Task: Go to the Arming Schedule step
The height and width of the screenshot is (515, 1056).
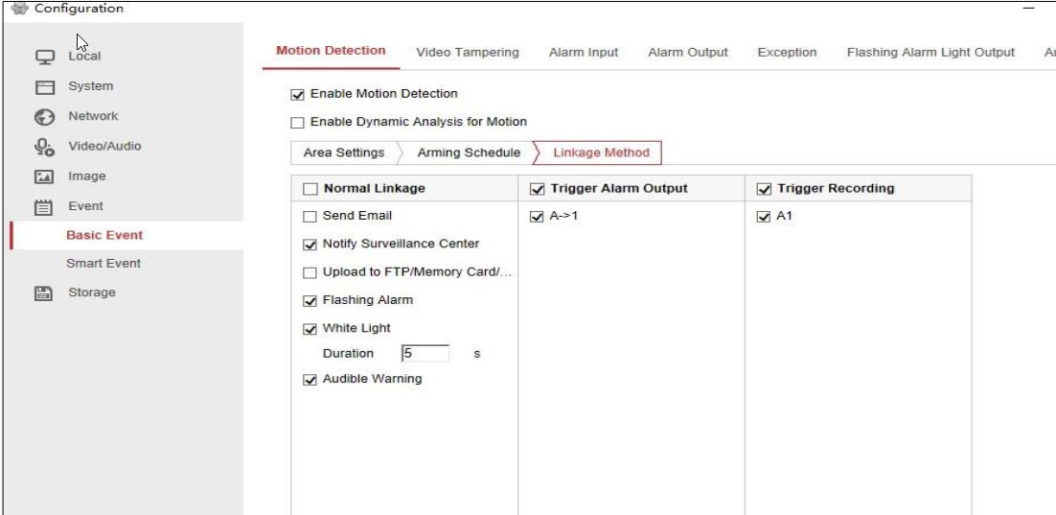Action: tap(469, 153)
